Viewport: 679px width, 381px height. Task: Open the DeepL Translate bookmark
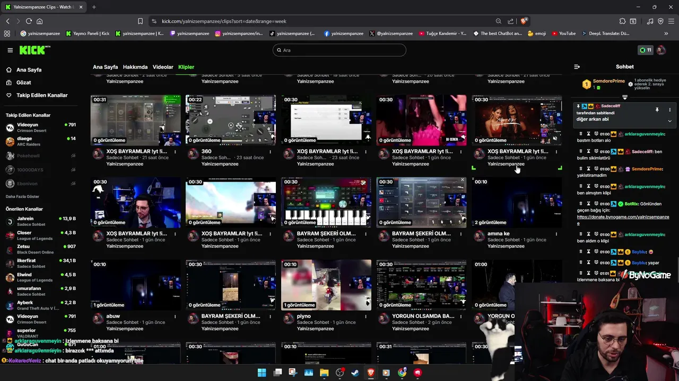coord(605,33)
